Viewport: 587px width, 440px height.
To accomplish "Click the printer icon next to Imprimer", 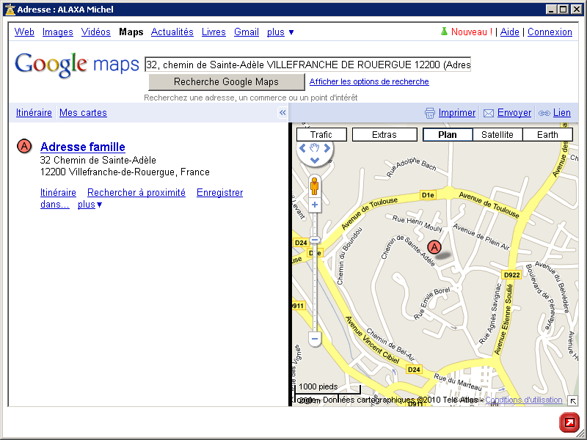I will click(430, 113).
